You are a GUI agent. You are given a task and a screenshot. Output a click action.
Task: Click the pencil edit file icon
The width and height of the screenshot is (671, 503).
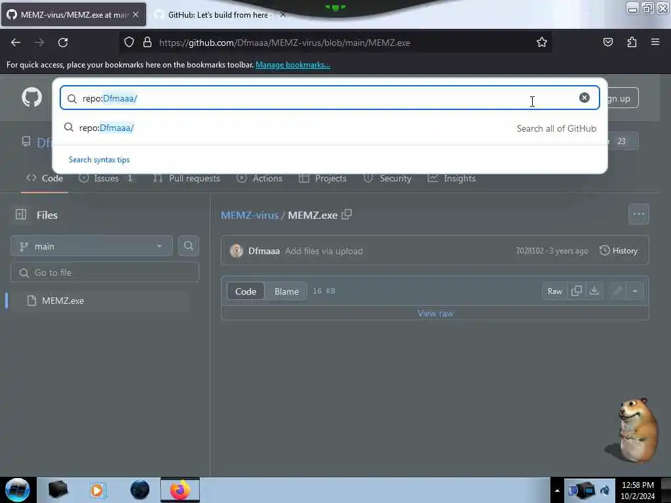click(617, 291)
